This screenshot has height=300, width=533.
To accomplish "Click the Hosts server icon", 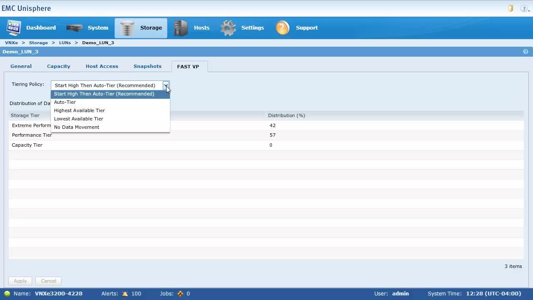I will (x=181, y=28).
